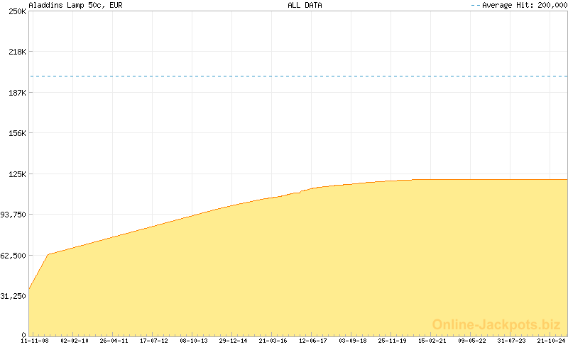Click the 21-03-16 date marker
568x347 pixels.
coord(273,341)
